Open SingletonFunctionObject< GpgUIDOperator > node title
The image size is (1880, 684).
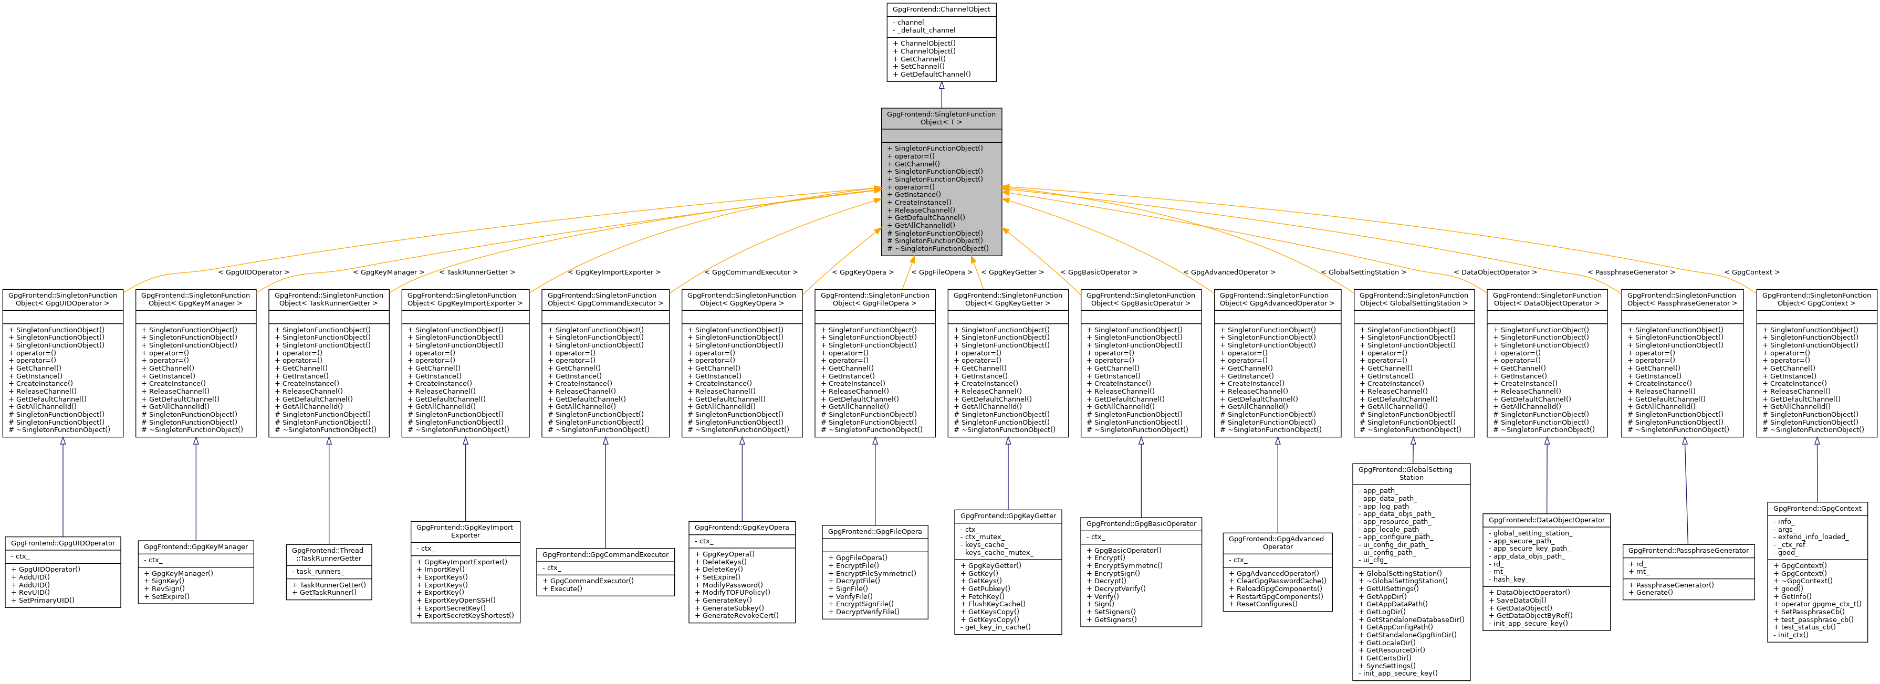[63, 300]
